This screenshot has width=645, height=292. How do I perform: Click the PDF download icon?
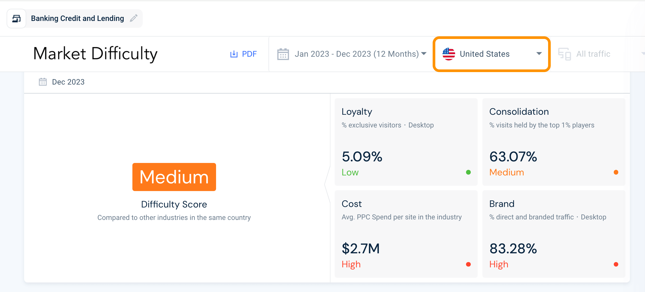click(x=234, y=54)
